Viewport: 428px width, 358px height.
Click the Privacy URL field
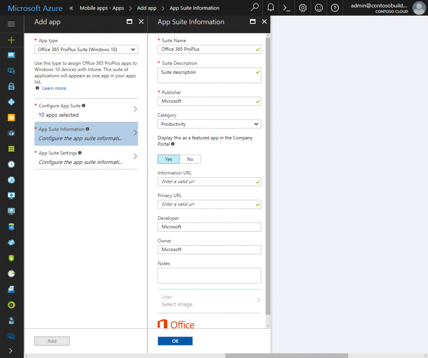coord(209,204)
